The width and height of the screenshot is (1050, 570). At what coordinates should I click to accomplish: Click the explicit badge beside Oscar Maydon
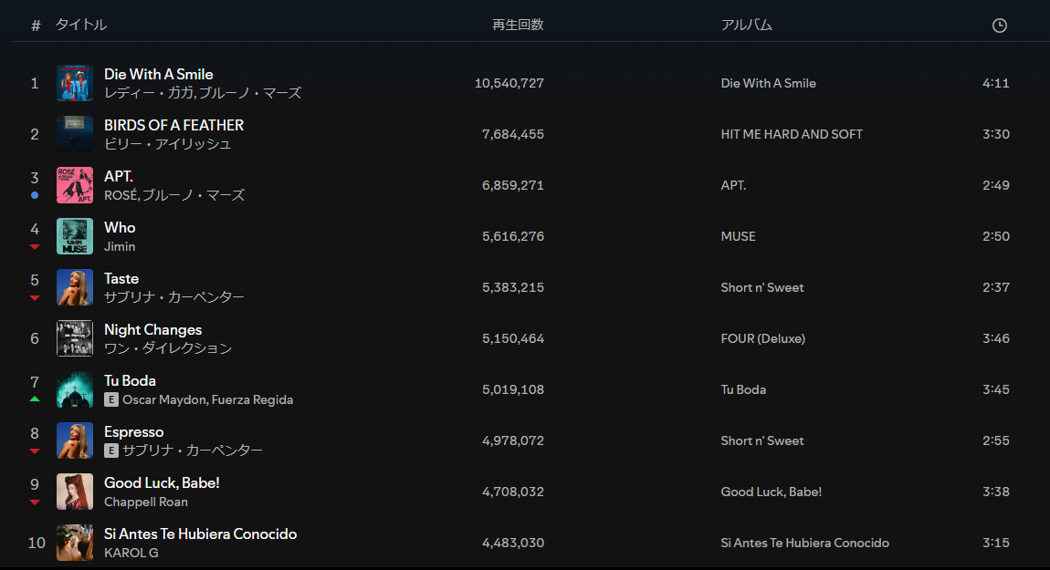pos(111,399)
